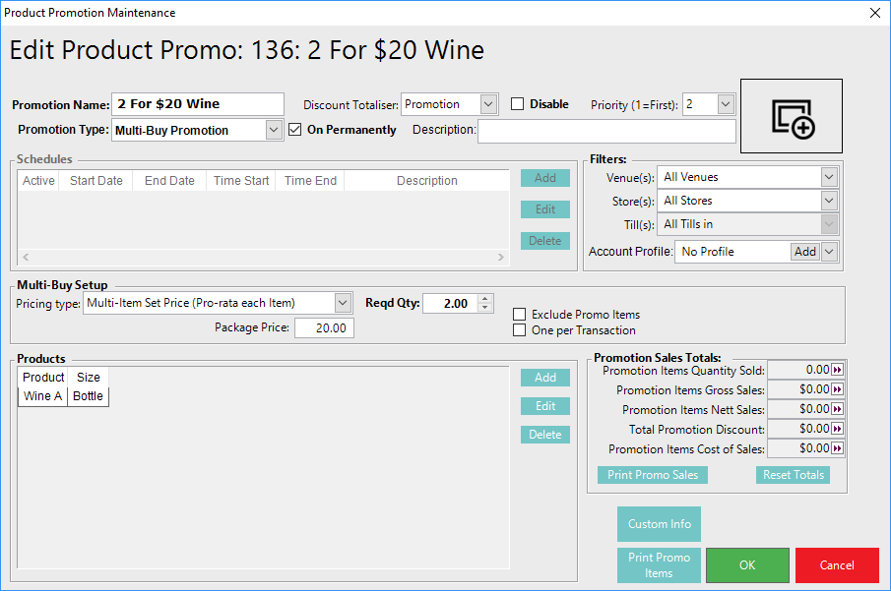Click Add button in Products section

click(x=545, y=378)
